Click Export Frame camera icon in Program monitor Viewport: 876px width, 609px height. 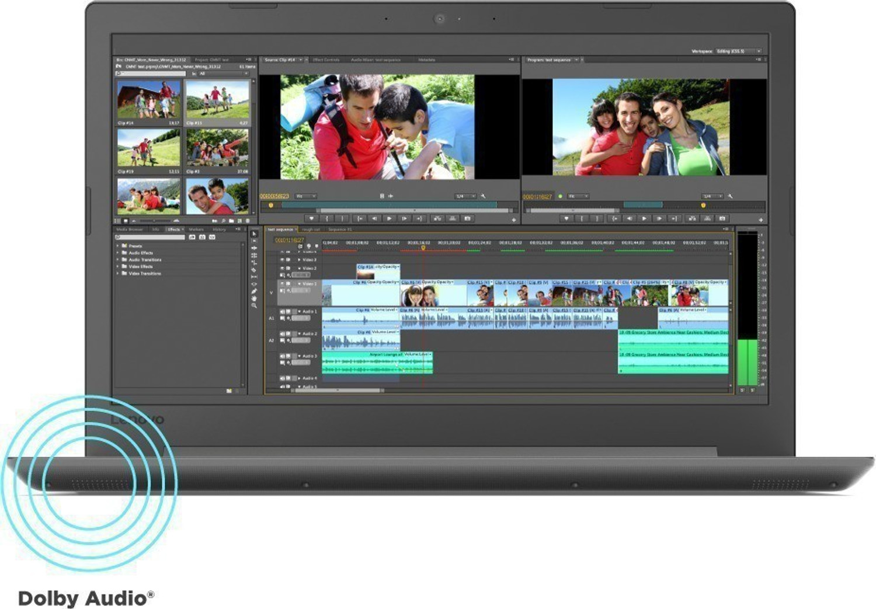pyautogui.click(x=722, y=218)
